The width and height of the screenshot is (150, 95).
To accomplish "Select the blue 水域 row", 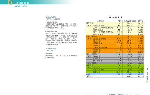I will pos(115,74).
